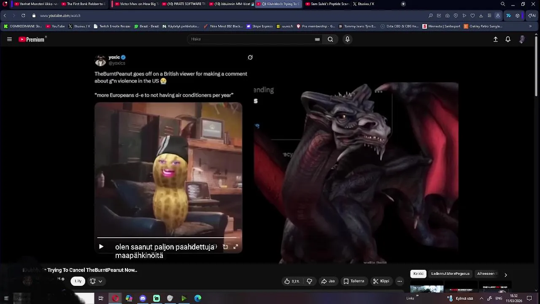Viewport: 540px width, 304px height.
Task: Select the Aiheeseen liittyvät chip
Action: coord(487,274)
